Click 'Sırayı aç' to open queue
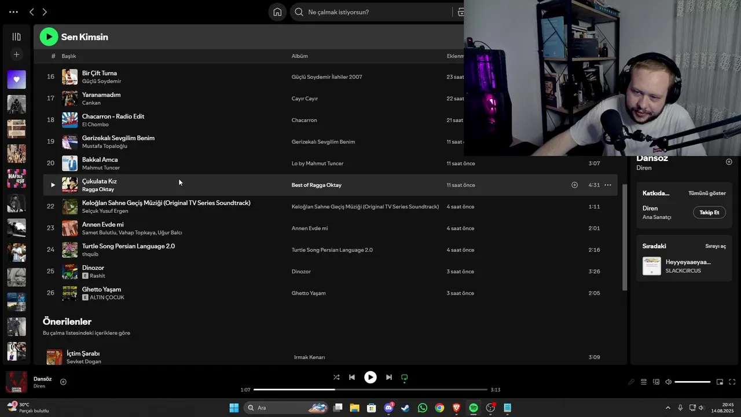Image resolution: width=741 pixels, height=417 pixels. pos(716,246)
